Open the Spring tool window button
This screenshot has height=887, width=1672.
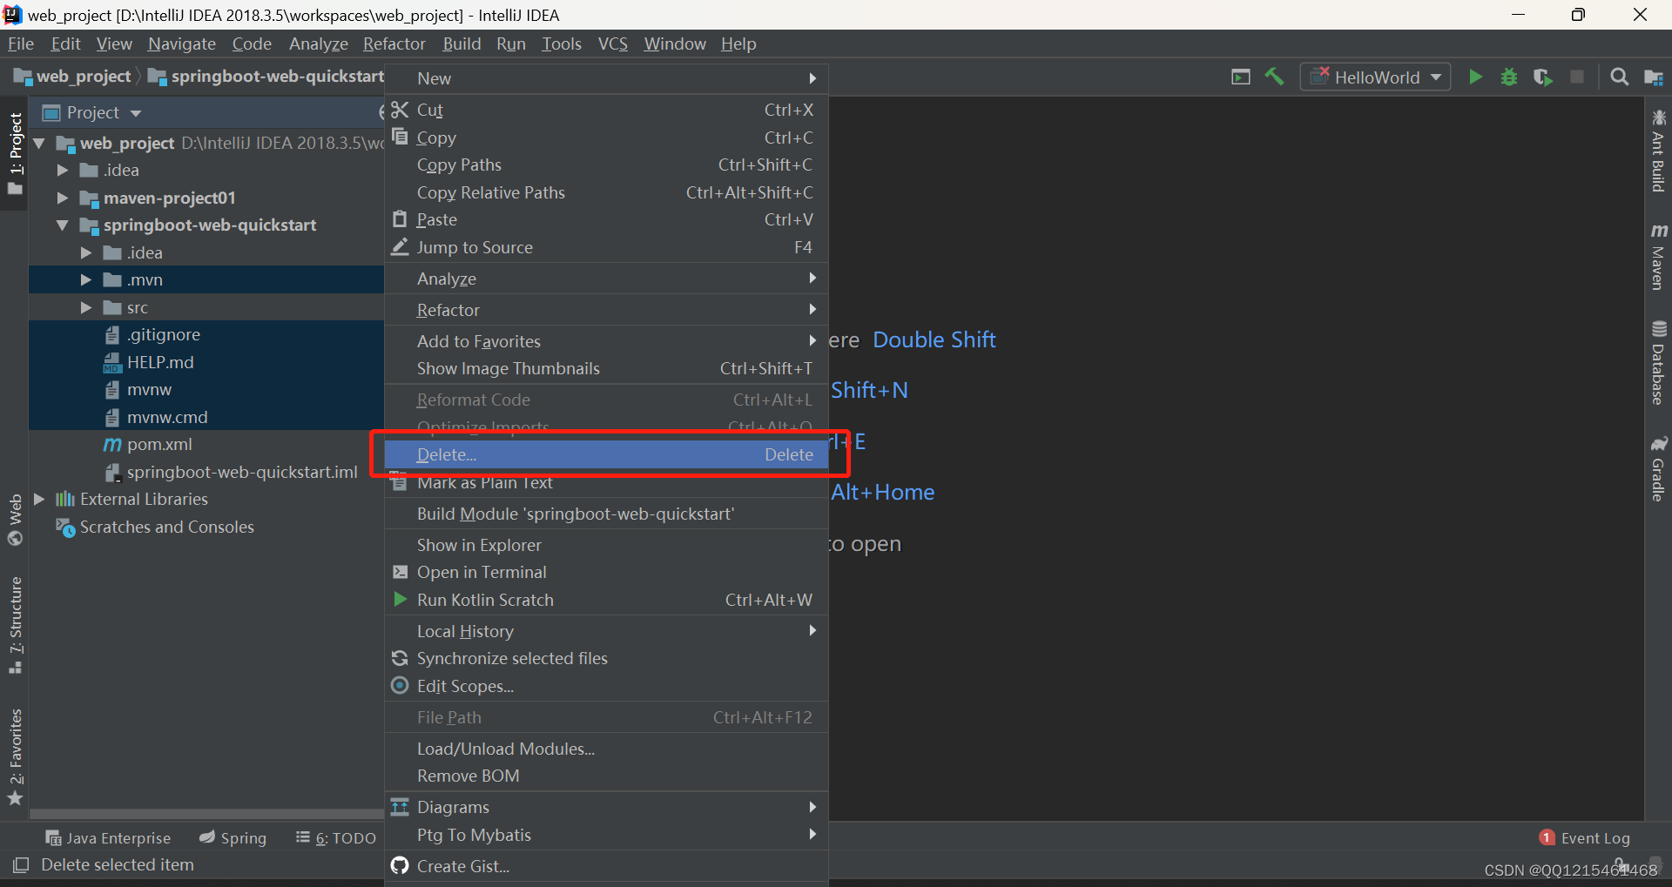233,837
